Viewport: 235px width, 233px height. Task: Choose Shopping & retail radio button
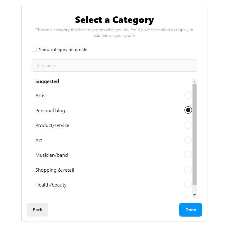(188, 169)
